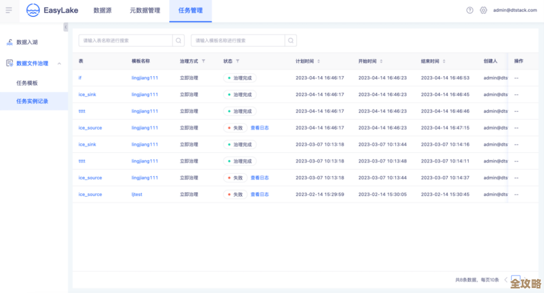This screenshot has width=544, height=293.
Task: Click the magnifier icon in the template name search
Action: point(291,40)
